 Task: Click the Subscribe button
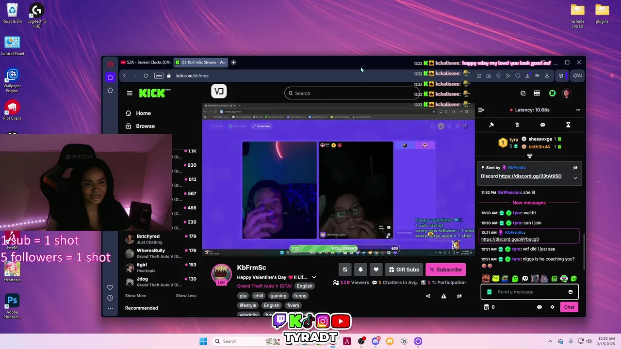pos(445,270)
